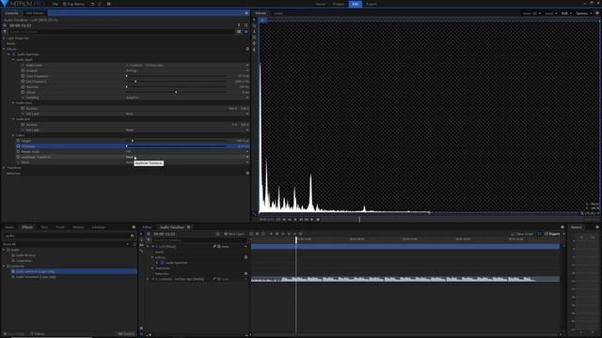Click the New Layer button
This screenshot has height=338, width=602.
234,234
